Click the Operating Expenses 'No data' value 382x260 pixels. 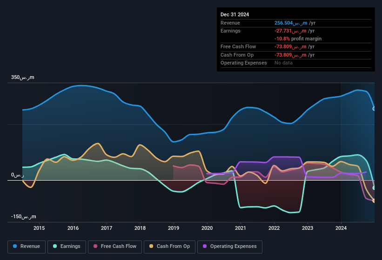coord(283,63)
